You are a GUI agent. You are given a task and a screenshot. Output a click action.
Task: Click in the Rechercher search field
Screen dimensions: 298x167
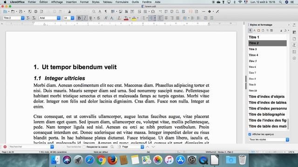pyautogui.click(x=29, y=147)
